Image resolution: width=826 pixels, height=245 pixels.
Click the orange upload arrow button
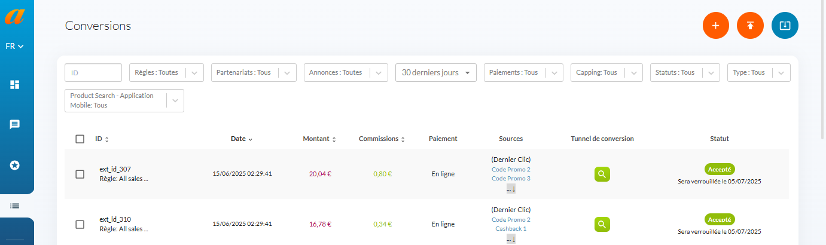pos(751,26)
